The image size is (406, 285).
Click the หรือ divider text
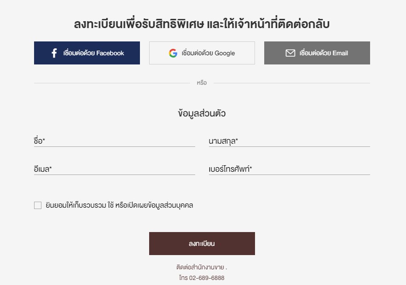[202, 83]
